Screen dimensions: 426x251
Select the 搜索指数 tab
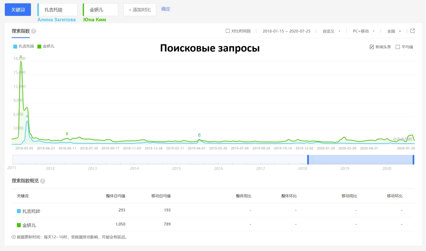click(20, 31)
